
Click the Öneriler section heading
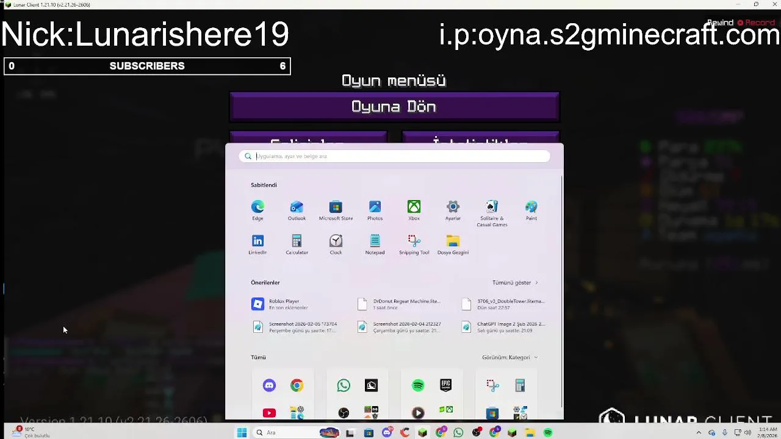click(265, 283)
